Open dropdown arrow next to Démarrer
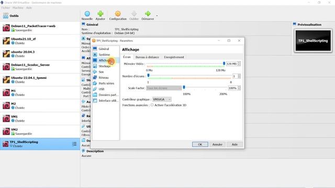 [x=157, y=16]
